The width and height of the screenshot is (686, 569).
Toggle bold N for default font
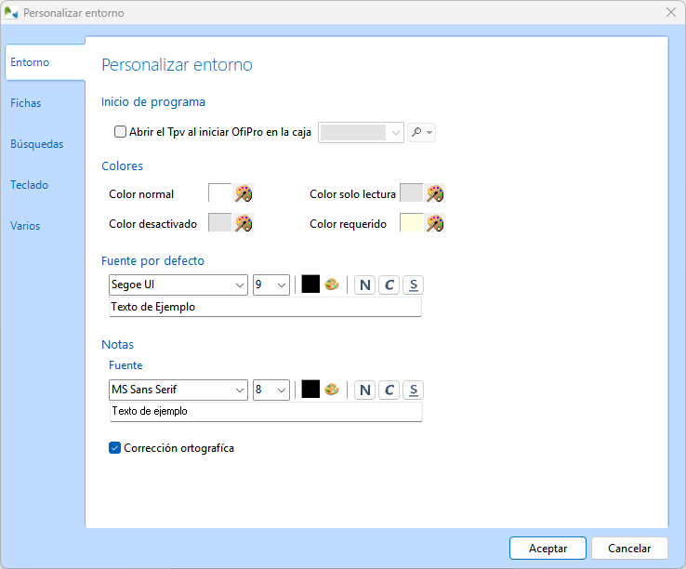tap(365, 284)
